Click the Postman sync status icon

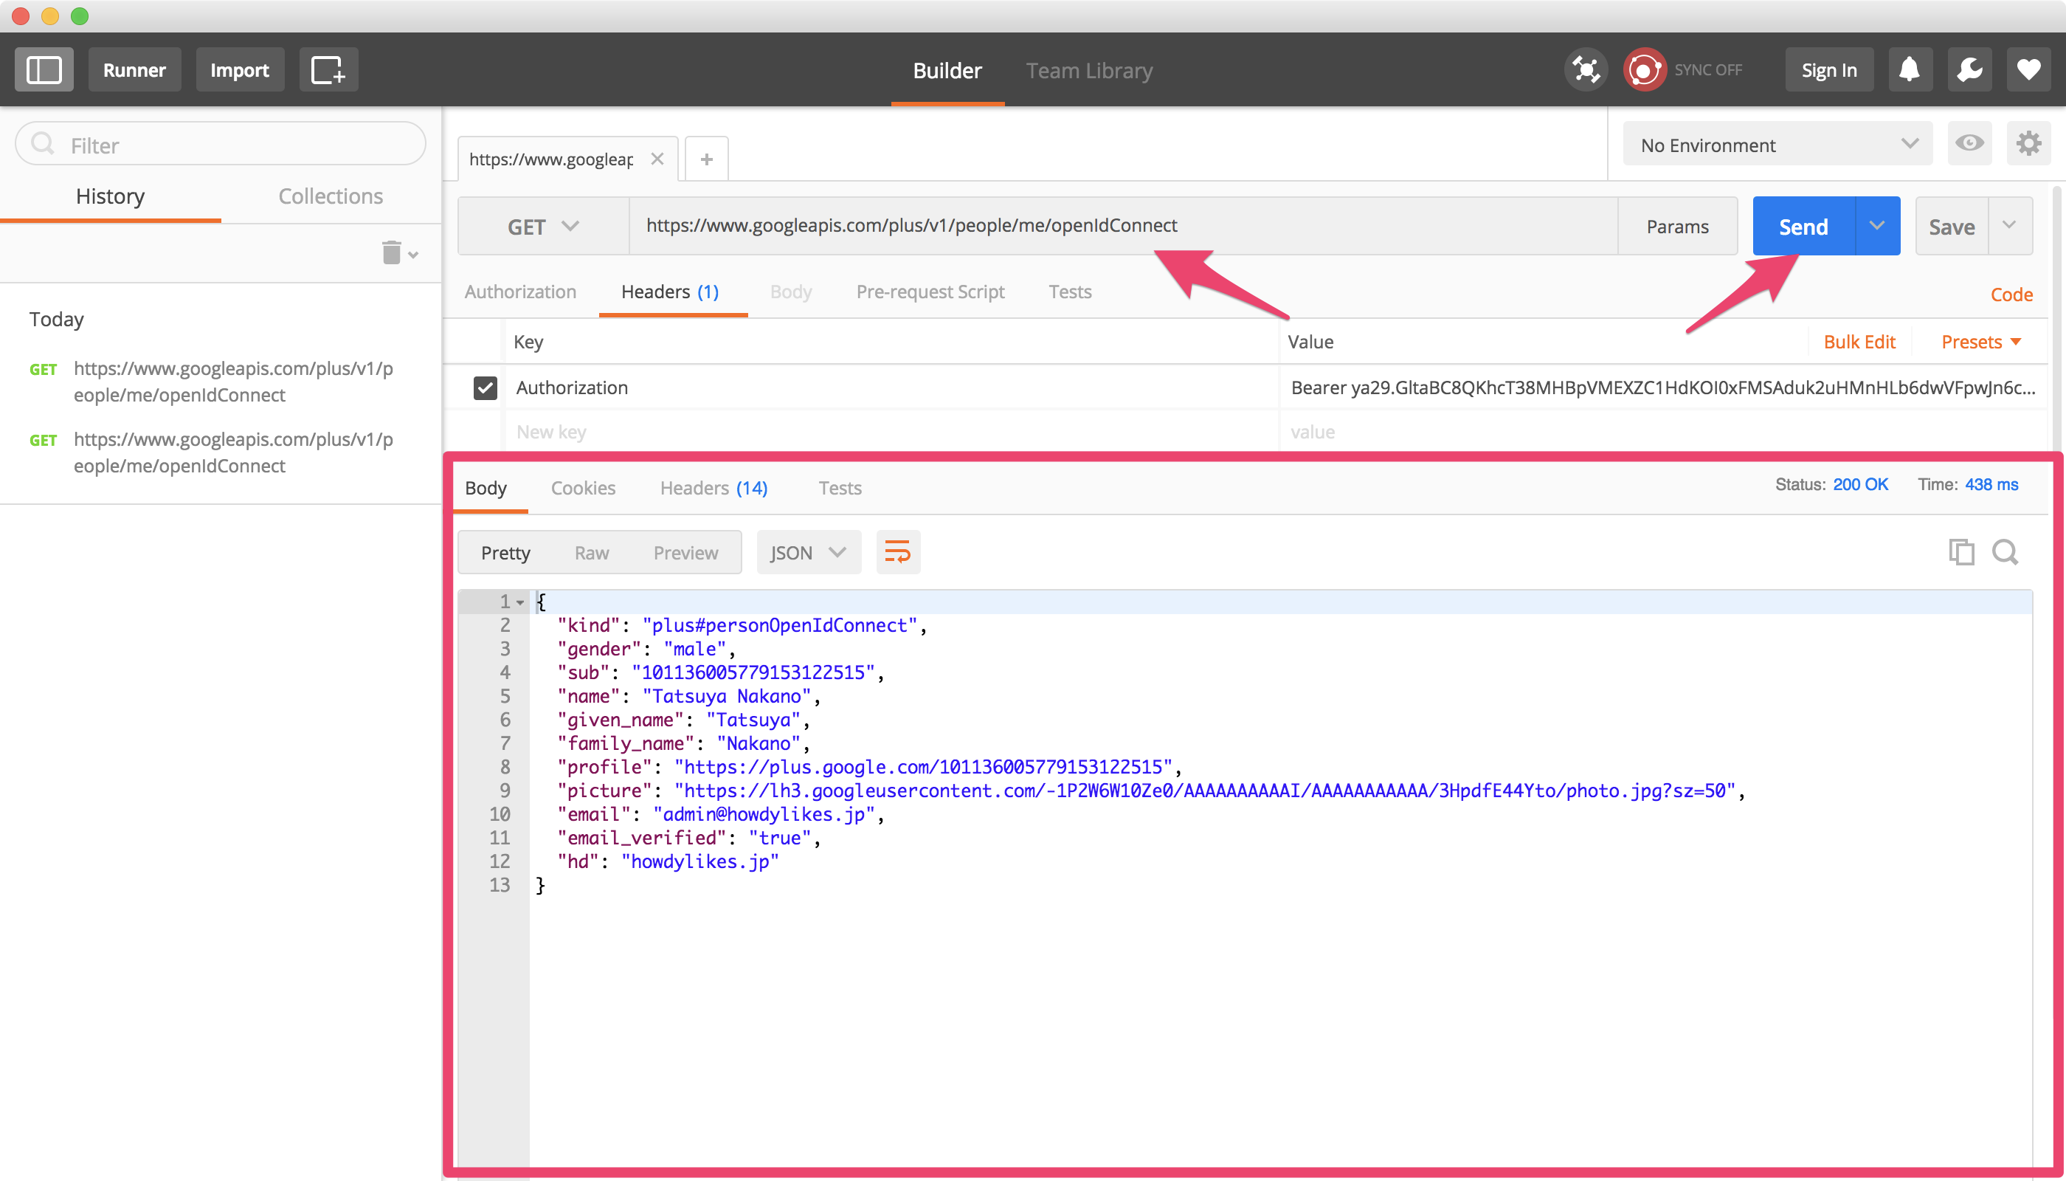(1643, 69)
